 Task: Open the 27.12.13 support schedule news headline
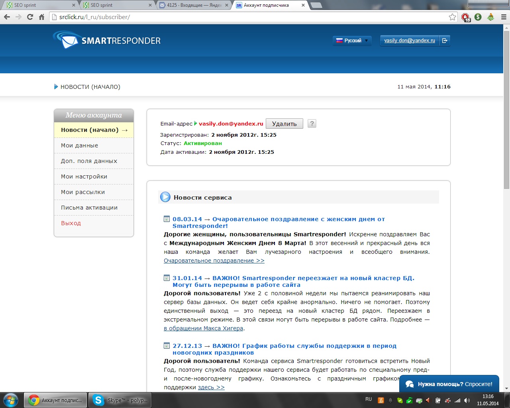(284, 349)
